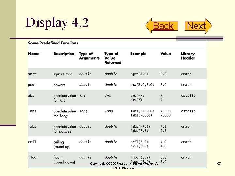Click the "floor (round down)" description
The width and height of the screenshot is (235, 176).
(x=64, y=160)
